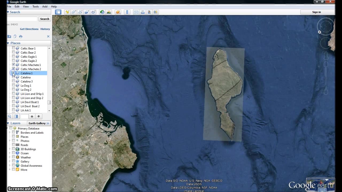
Task: Enable the Borders and Labels layer
Action: coord(13,133)
